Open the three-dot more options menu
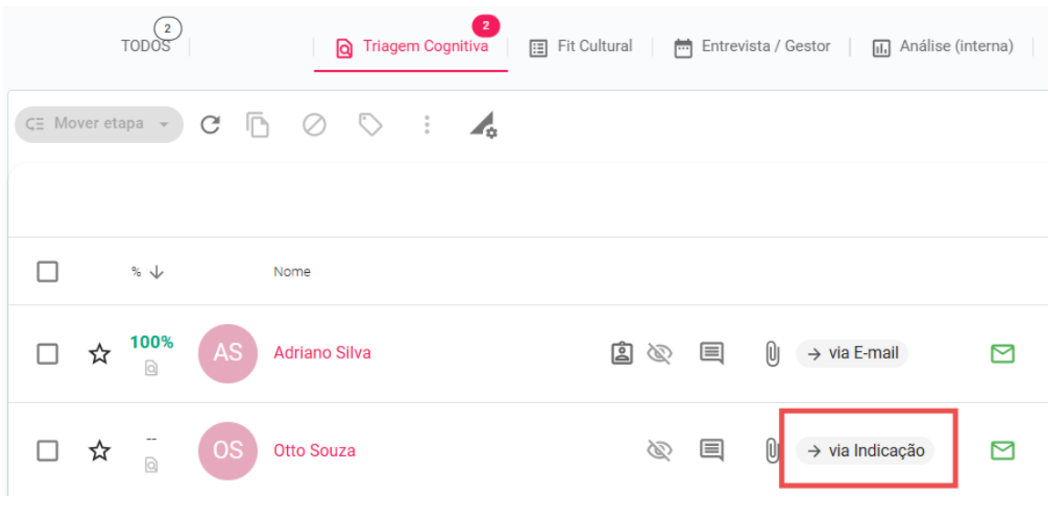The height and width of the screenshot is (506, 1048). pos(426,125)
